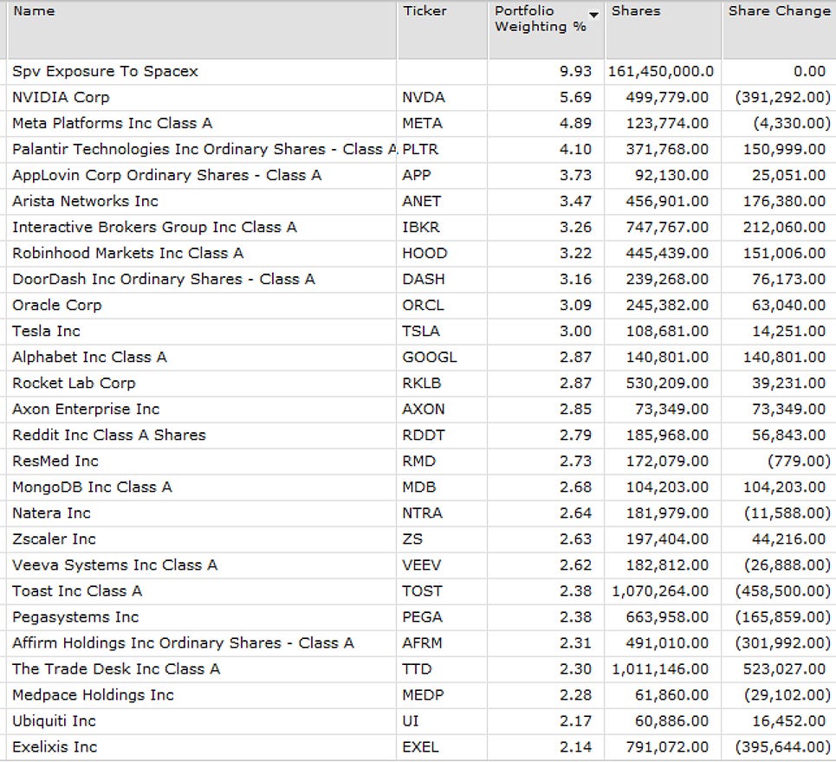Screen dimensions: 836x762
Task: Click the RKLB ticker cell
Action: click(422, 383)
